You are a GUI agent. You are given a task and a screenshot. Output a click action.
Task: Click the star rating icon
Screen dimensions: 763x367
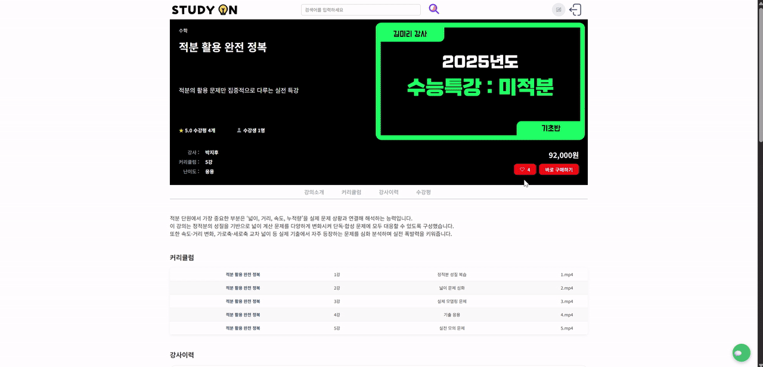(x=180, y=130)
